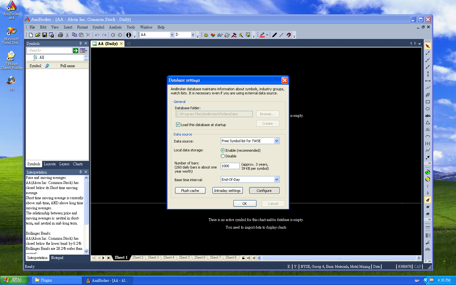This screenshot has width=456, height=285.
Task: Click the Undo toolbar icon
Action: point(97,35)
